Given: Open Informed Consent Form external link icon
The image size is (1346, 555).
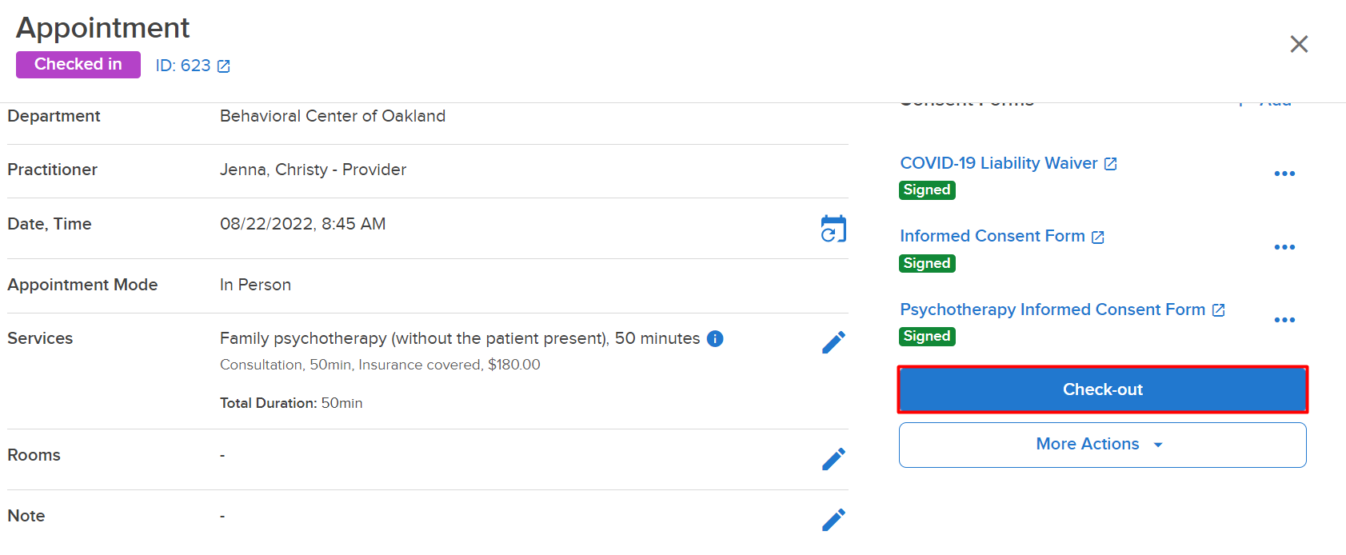Looking at the screenshot, I should tap(1098, 238).
